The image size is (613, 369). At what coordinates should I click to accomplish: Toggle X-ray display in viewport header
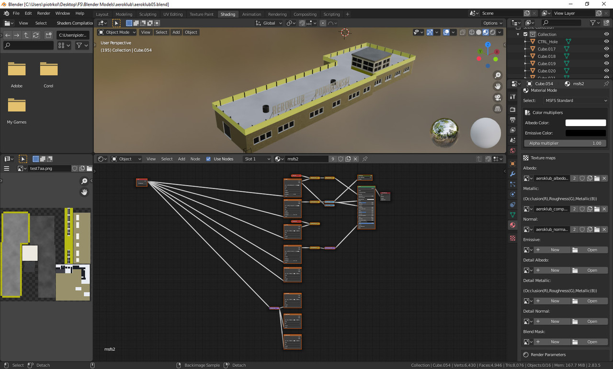[462, 33]
